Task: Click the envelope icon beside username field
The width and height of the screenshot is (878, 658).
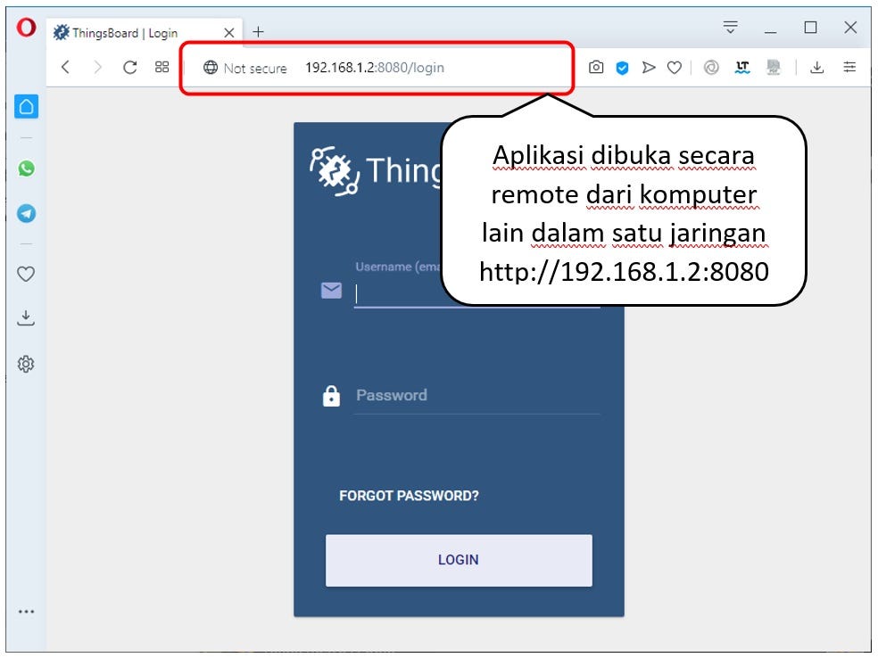Action: [x=331, y=291]
